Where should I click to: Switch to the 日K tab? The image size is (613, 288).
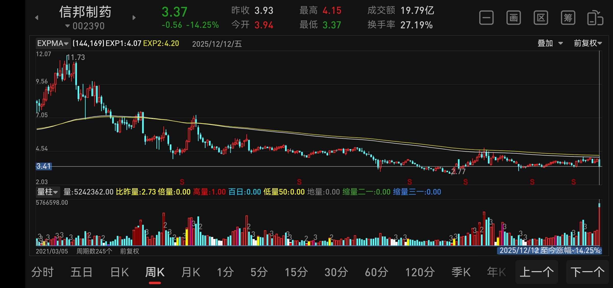(120, 272)
